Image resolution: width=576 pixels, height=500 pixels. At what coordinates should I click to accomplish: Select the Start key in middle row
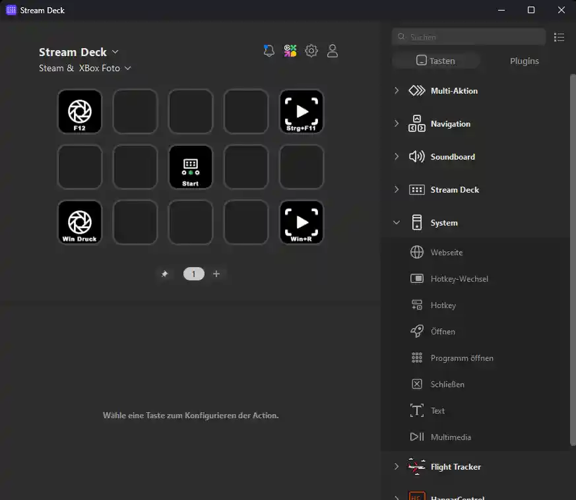point(190,167)
